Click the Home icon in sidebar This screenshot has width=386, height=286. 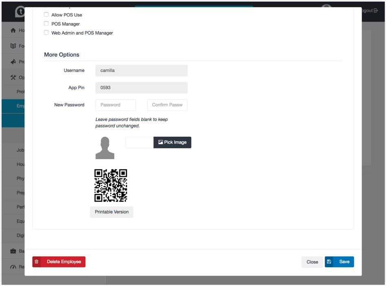pos(13,30)
